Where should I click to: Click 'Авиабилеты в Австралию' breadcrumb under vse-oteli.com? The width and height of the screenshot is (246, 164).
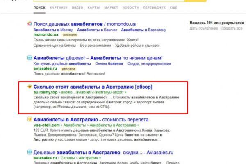tap(113, 125)
